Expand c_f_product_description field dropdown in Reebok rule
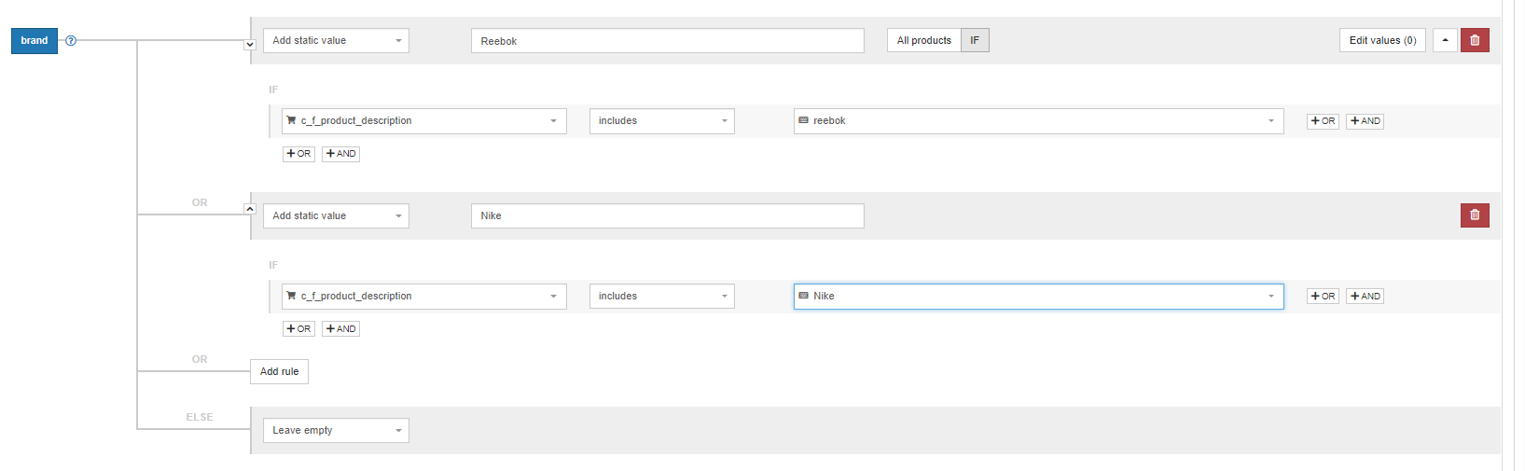This screenshot has height=471, width=1525. [x=423, y=121]
